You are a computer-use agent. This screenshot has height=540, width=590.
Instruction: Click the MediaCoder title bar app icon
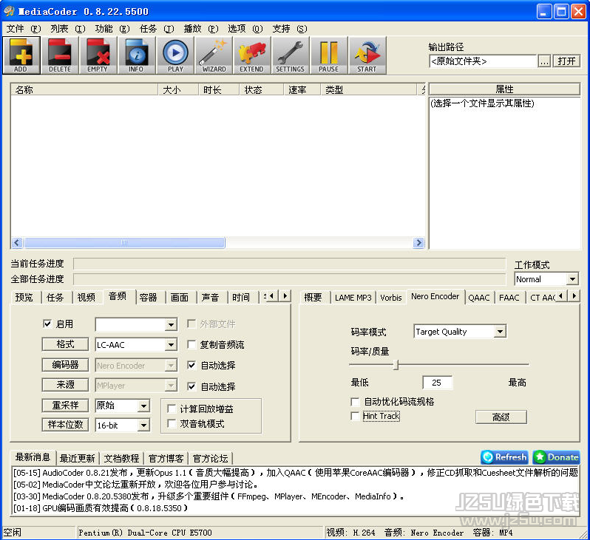pyautogui.click(x=9, y=11)
